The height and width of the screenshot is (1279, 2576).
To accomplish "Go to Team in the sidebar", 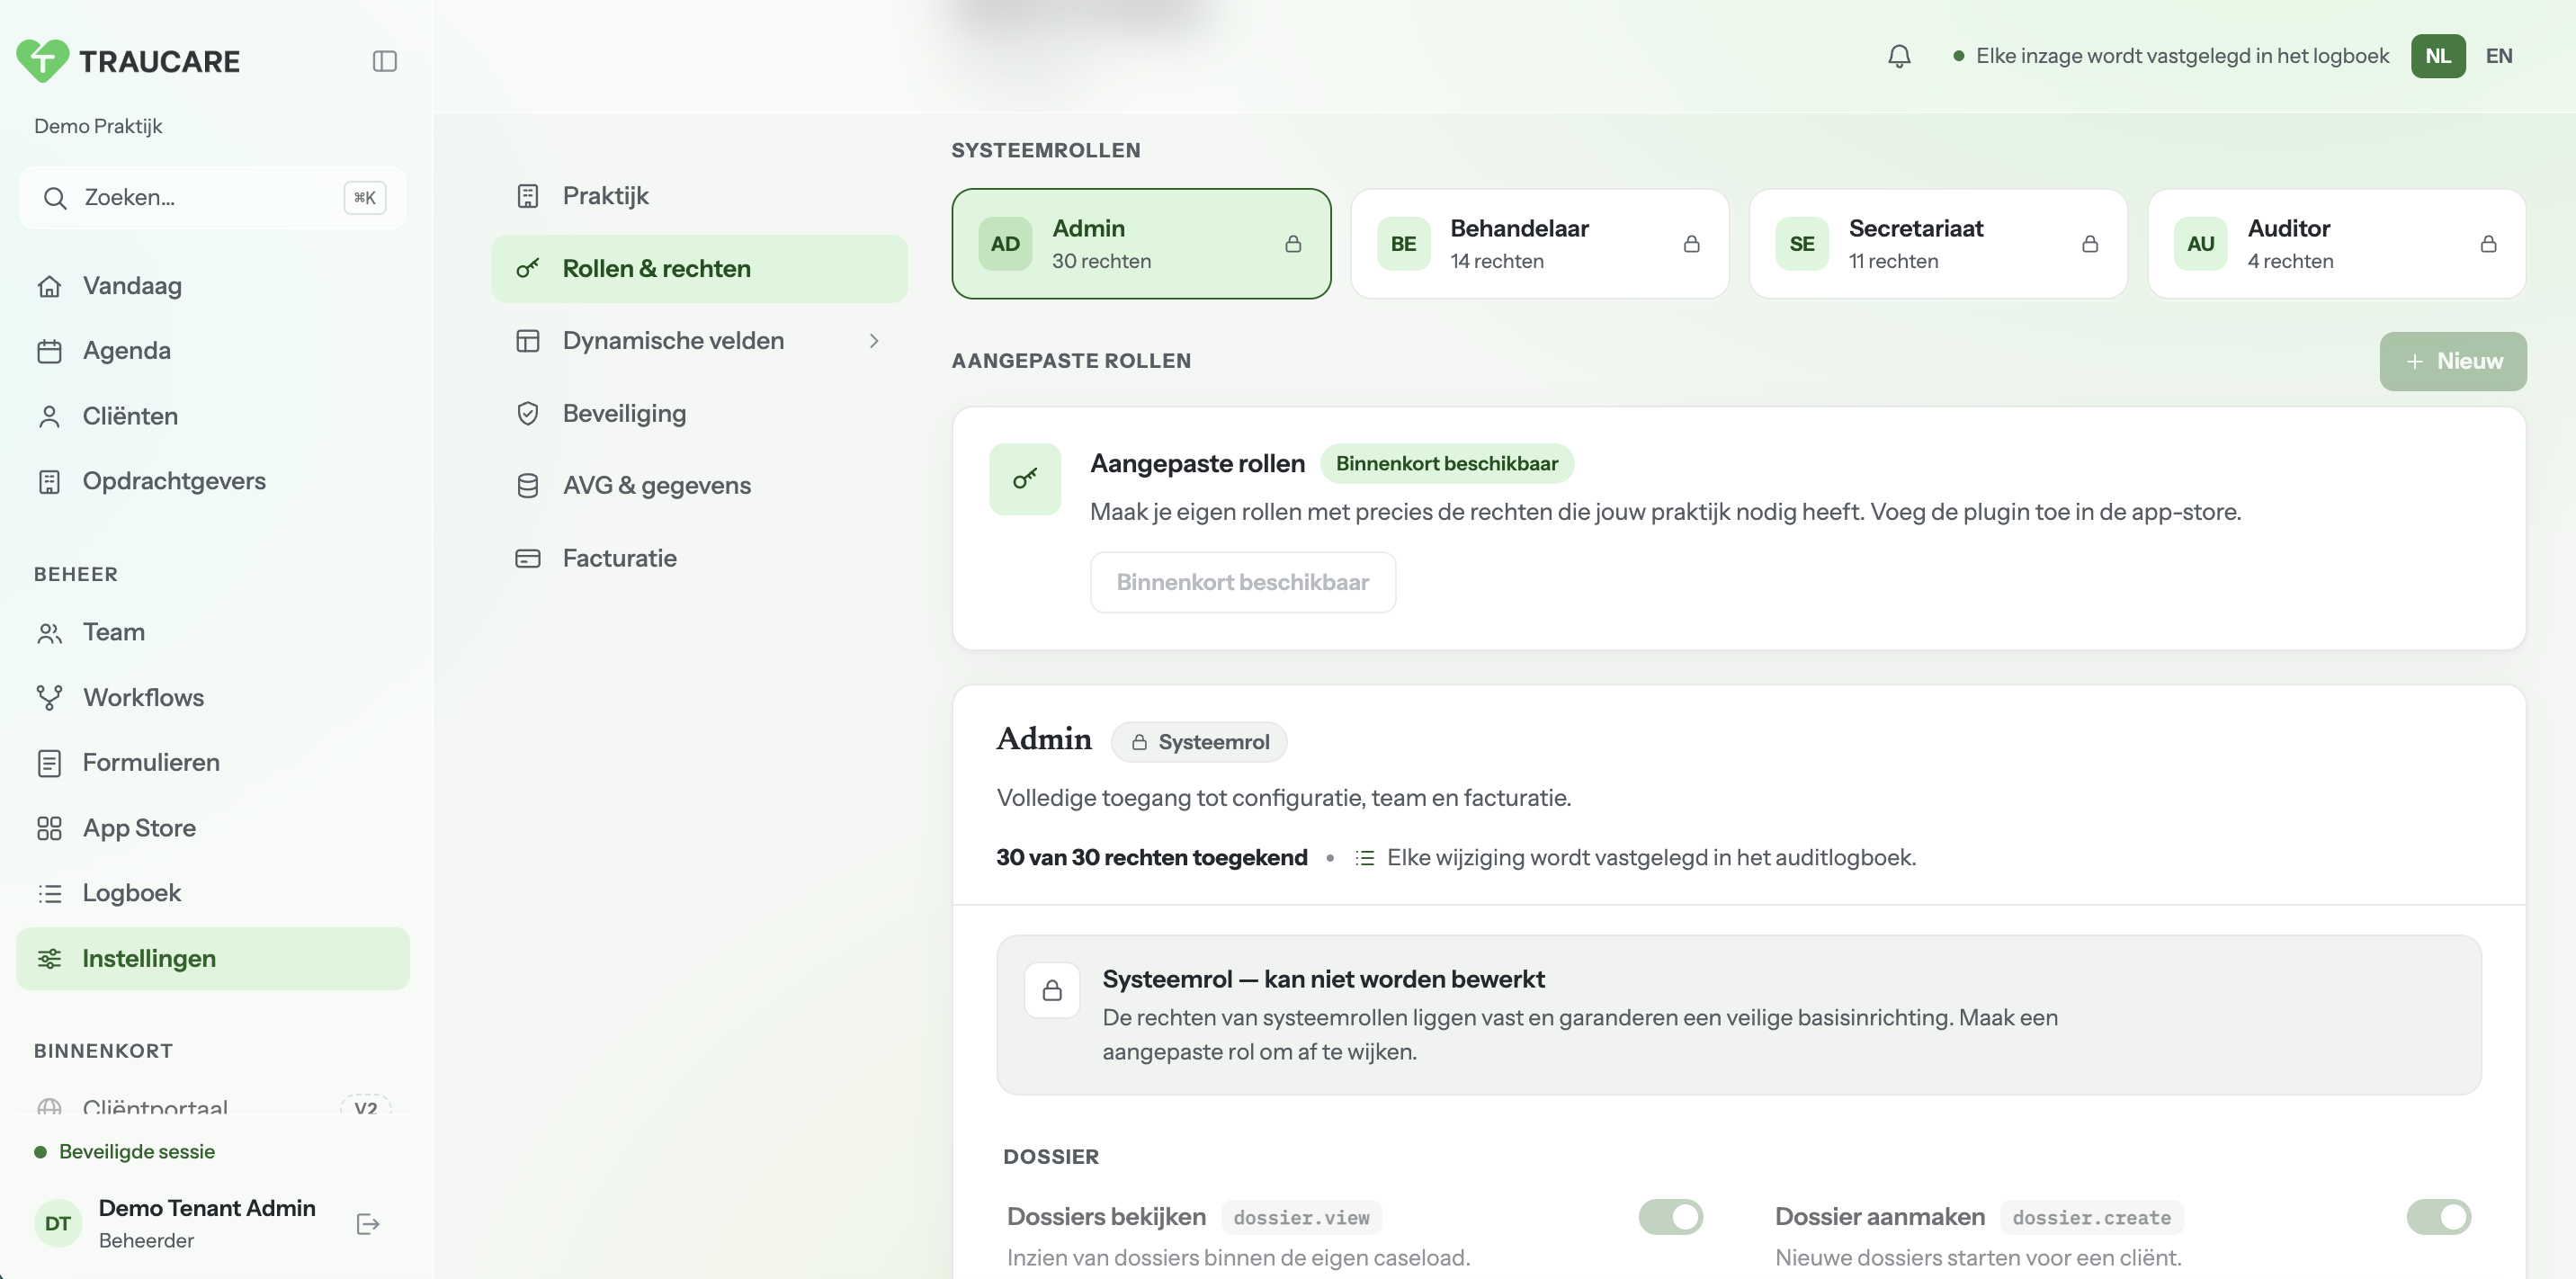I will pos(213,632).
